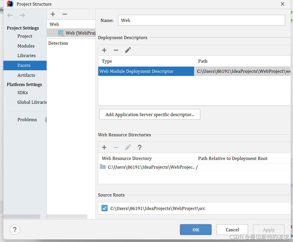Click Add Application Server specific descriptor
293x242 pixels.
coord(150,114)
